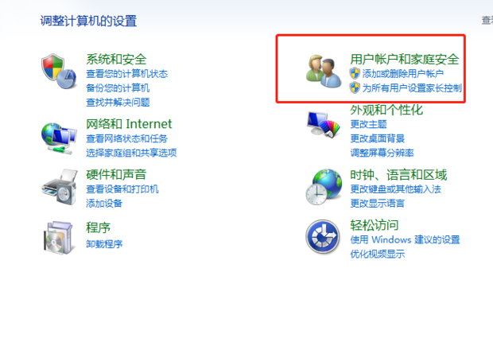The height and width of the screenshot is (338, 493).
Task: Click the UAC shield beside 添加或删除用户帐户
Action: pos(355,73)
